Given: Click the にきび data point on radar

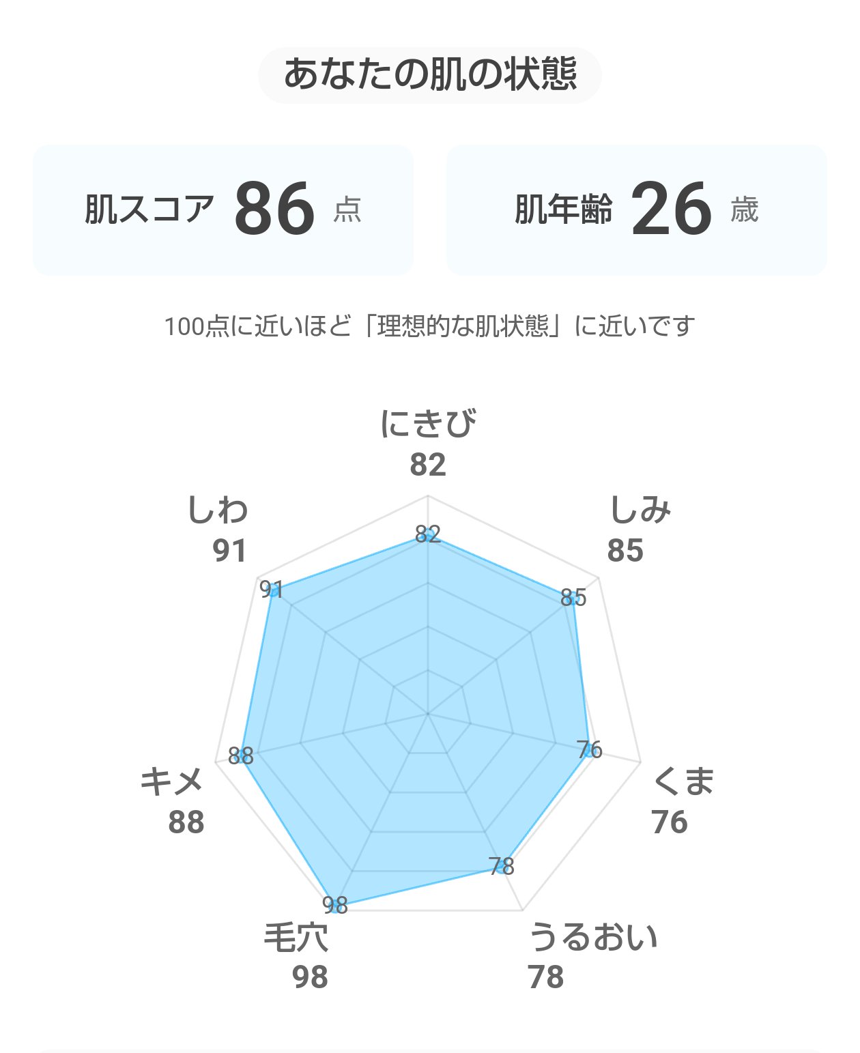Looking at the screenshot, I should pos(428,536).
